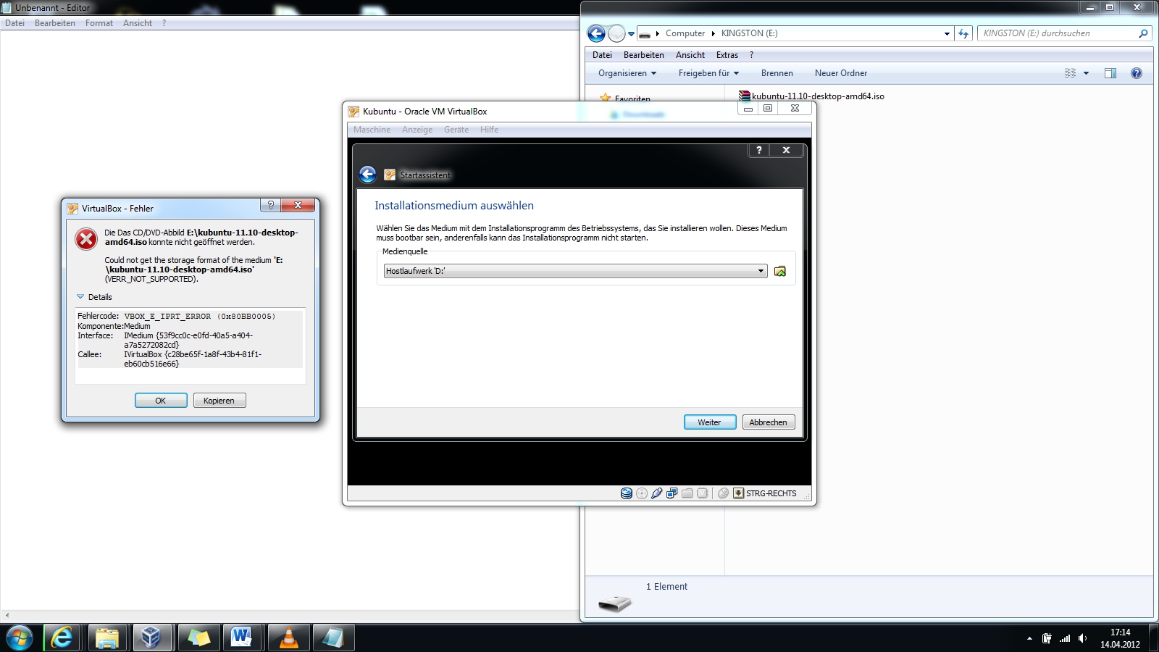Click the refresh button beside Explorer address bar
Image resolution: width=1159 pixels, height=652 pixels.
[963, 33]
